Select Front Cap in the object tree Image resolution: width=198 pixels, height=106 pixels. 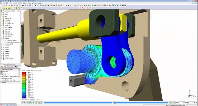pos(8,20)
